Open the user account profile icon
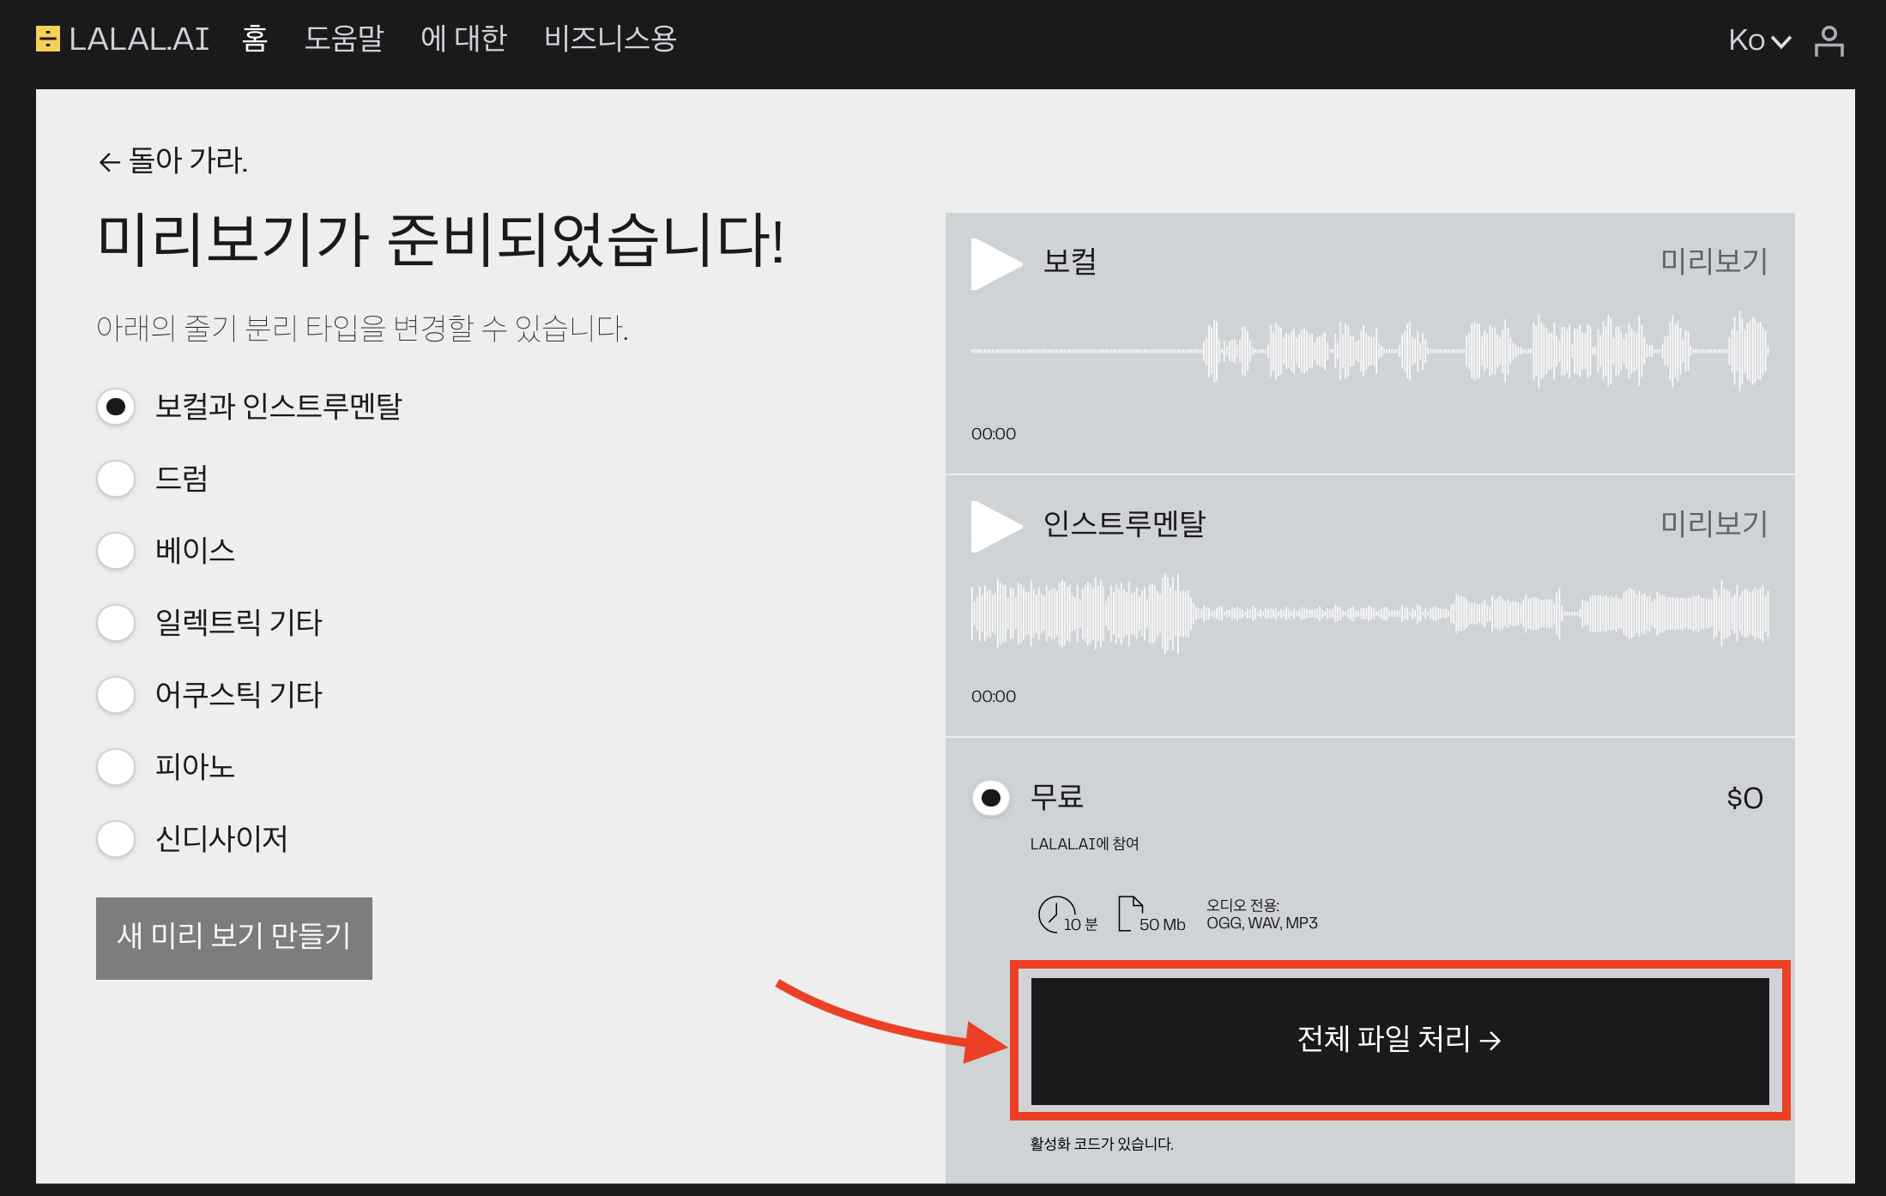This screenshot has width=1886, height=1196. pos(1829,40)
